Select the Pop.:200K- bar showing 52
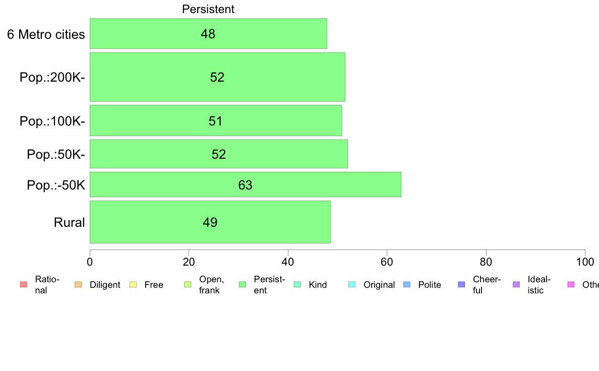599x371 pixels. (x=217, y=77)
